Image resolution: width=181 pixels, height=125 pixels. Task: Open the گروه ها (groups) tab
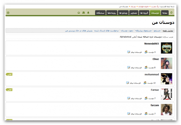144,13
